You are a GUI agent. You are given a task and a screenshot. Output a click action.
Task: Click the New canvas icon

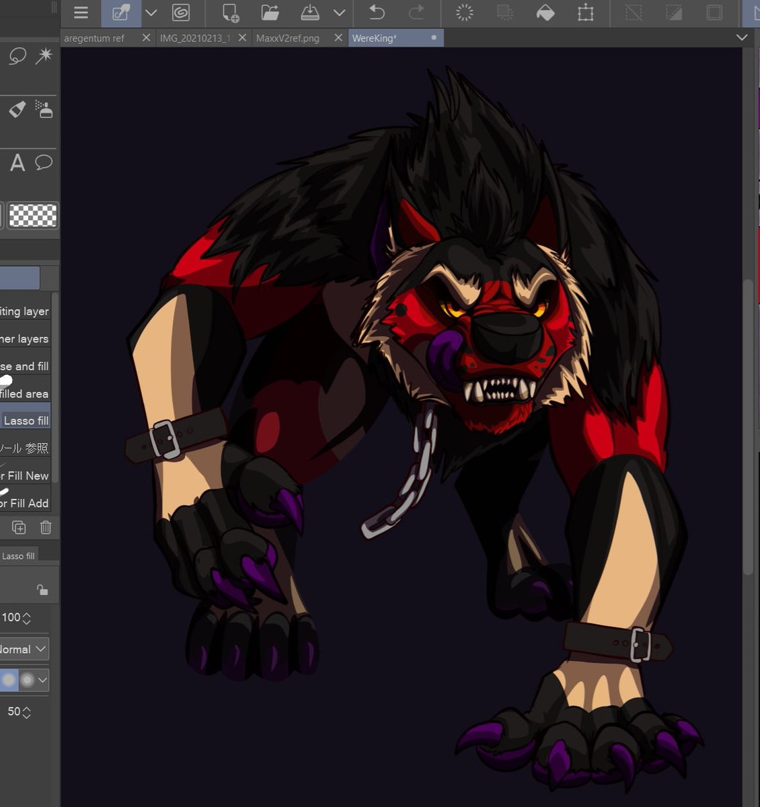point(231,13)
